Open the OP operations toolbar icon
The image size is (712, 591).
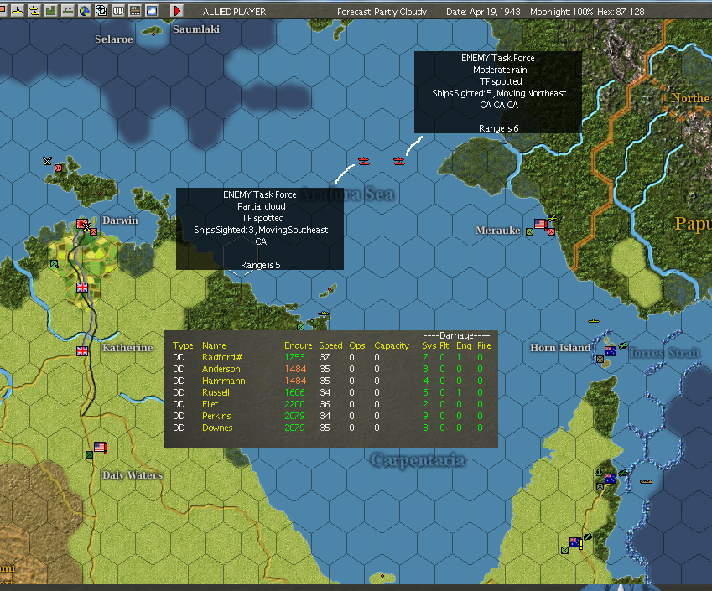coord(118,10)
